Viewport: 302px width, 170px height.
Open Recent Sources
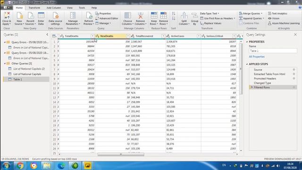pyautogui.click(x=30, y=18)
